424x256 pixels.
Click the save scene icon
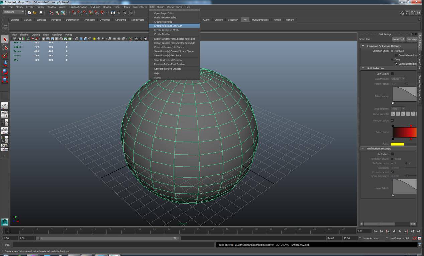[x=41, y=13]
